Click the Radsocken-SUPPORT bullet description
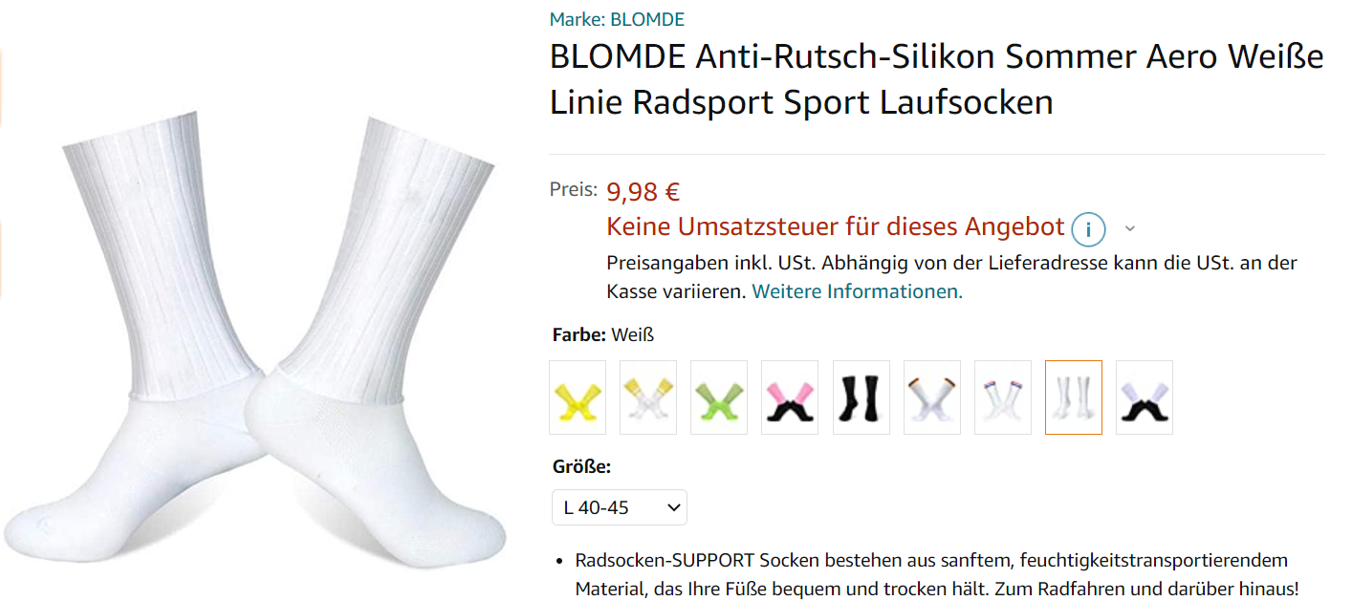 pyautogui.click(x=937, y=574)
